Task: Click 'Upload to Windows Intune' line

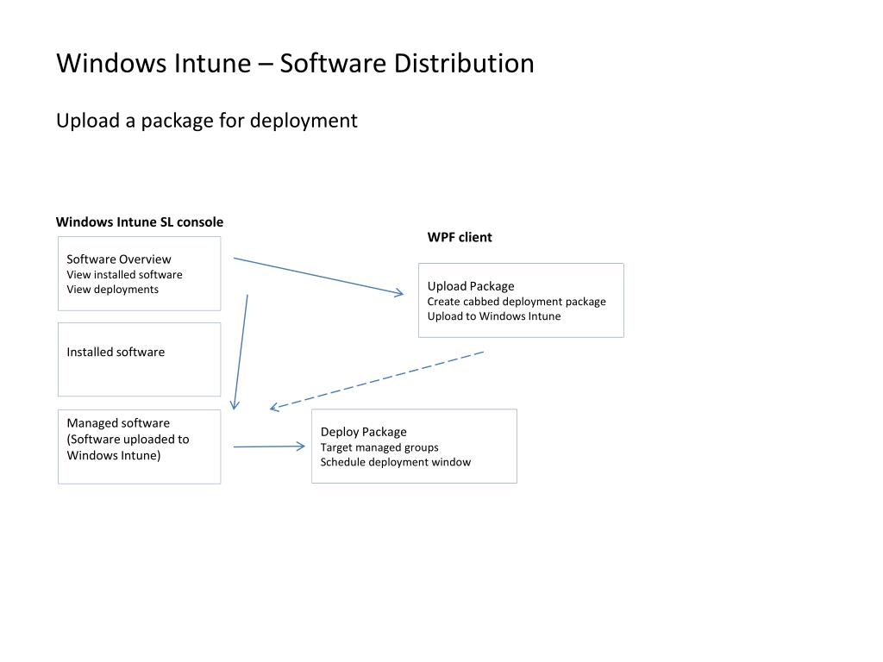Action: (494, 316)
